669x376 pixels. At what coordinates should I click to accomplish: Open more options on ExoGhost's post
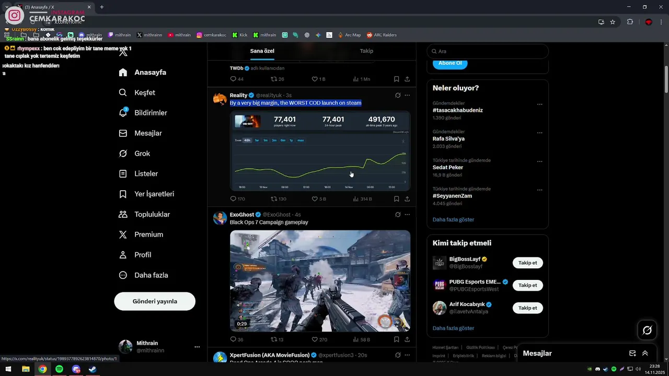(407, 215)
